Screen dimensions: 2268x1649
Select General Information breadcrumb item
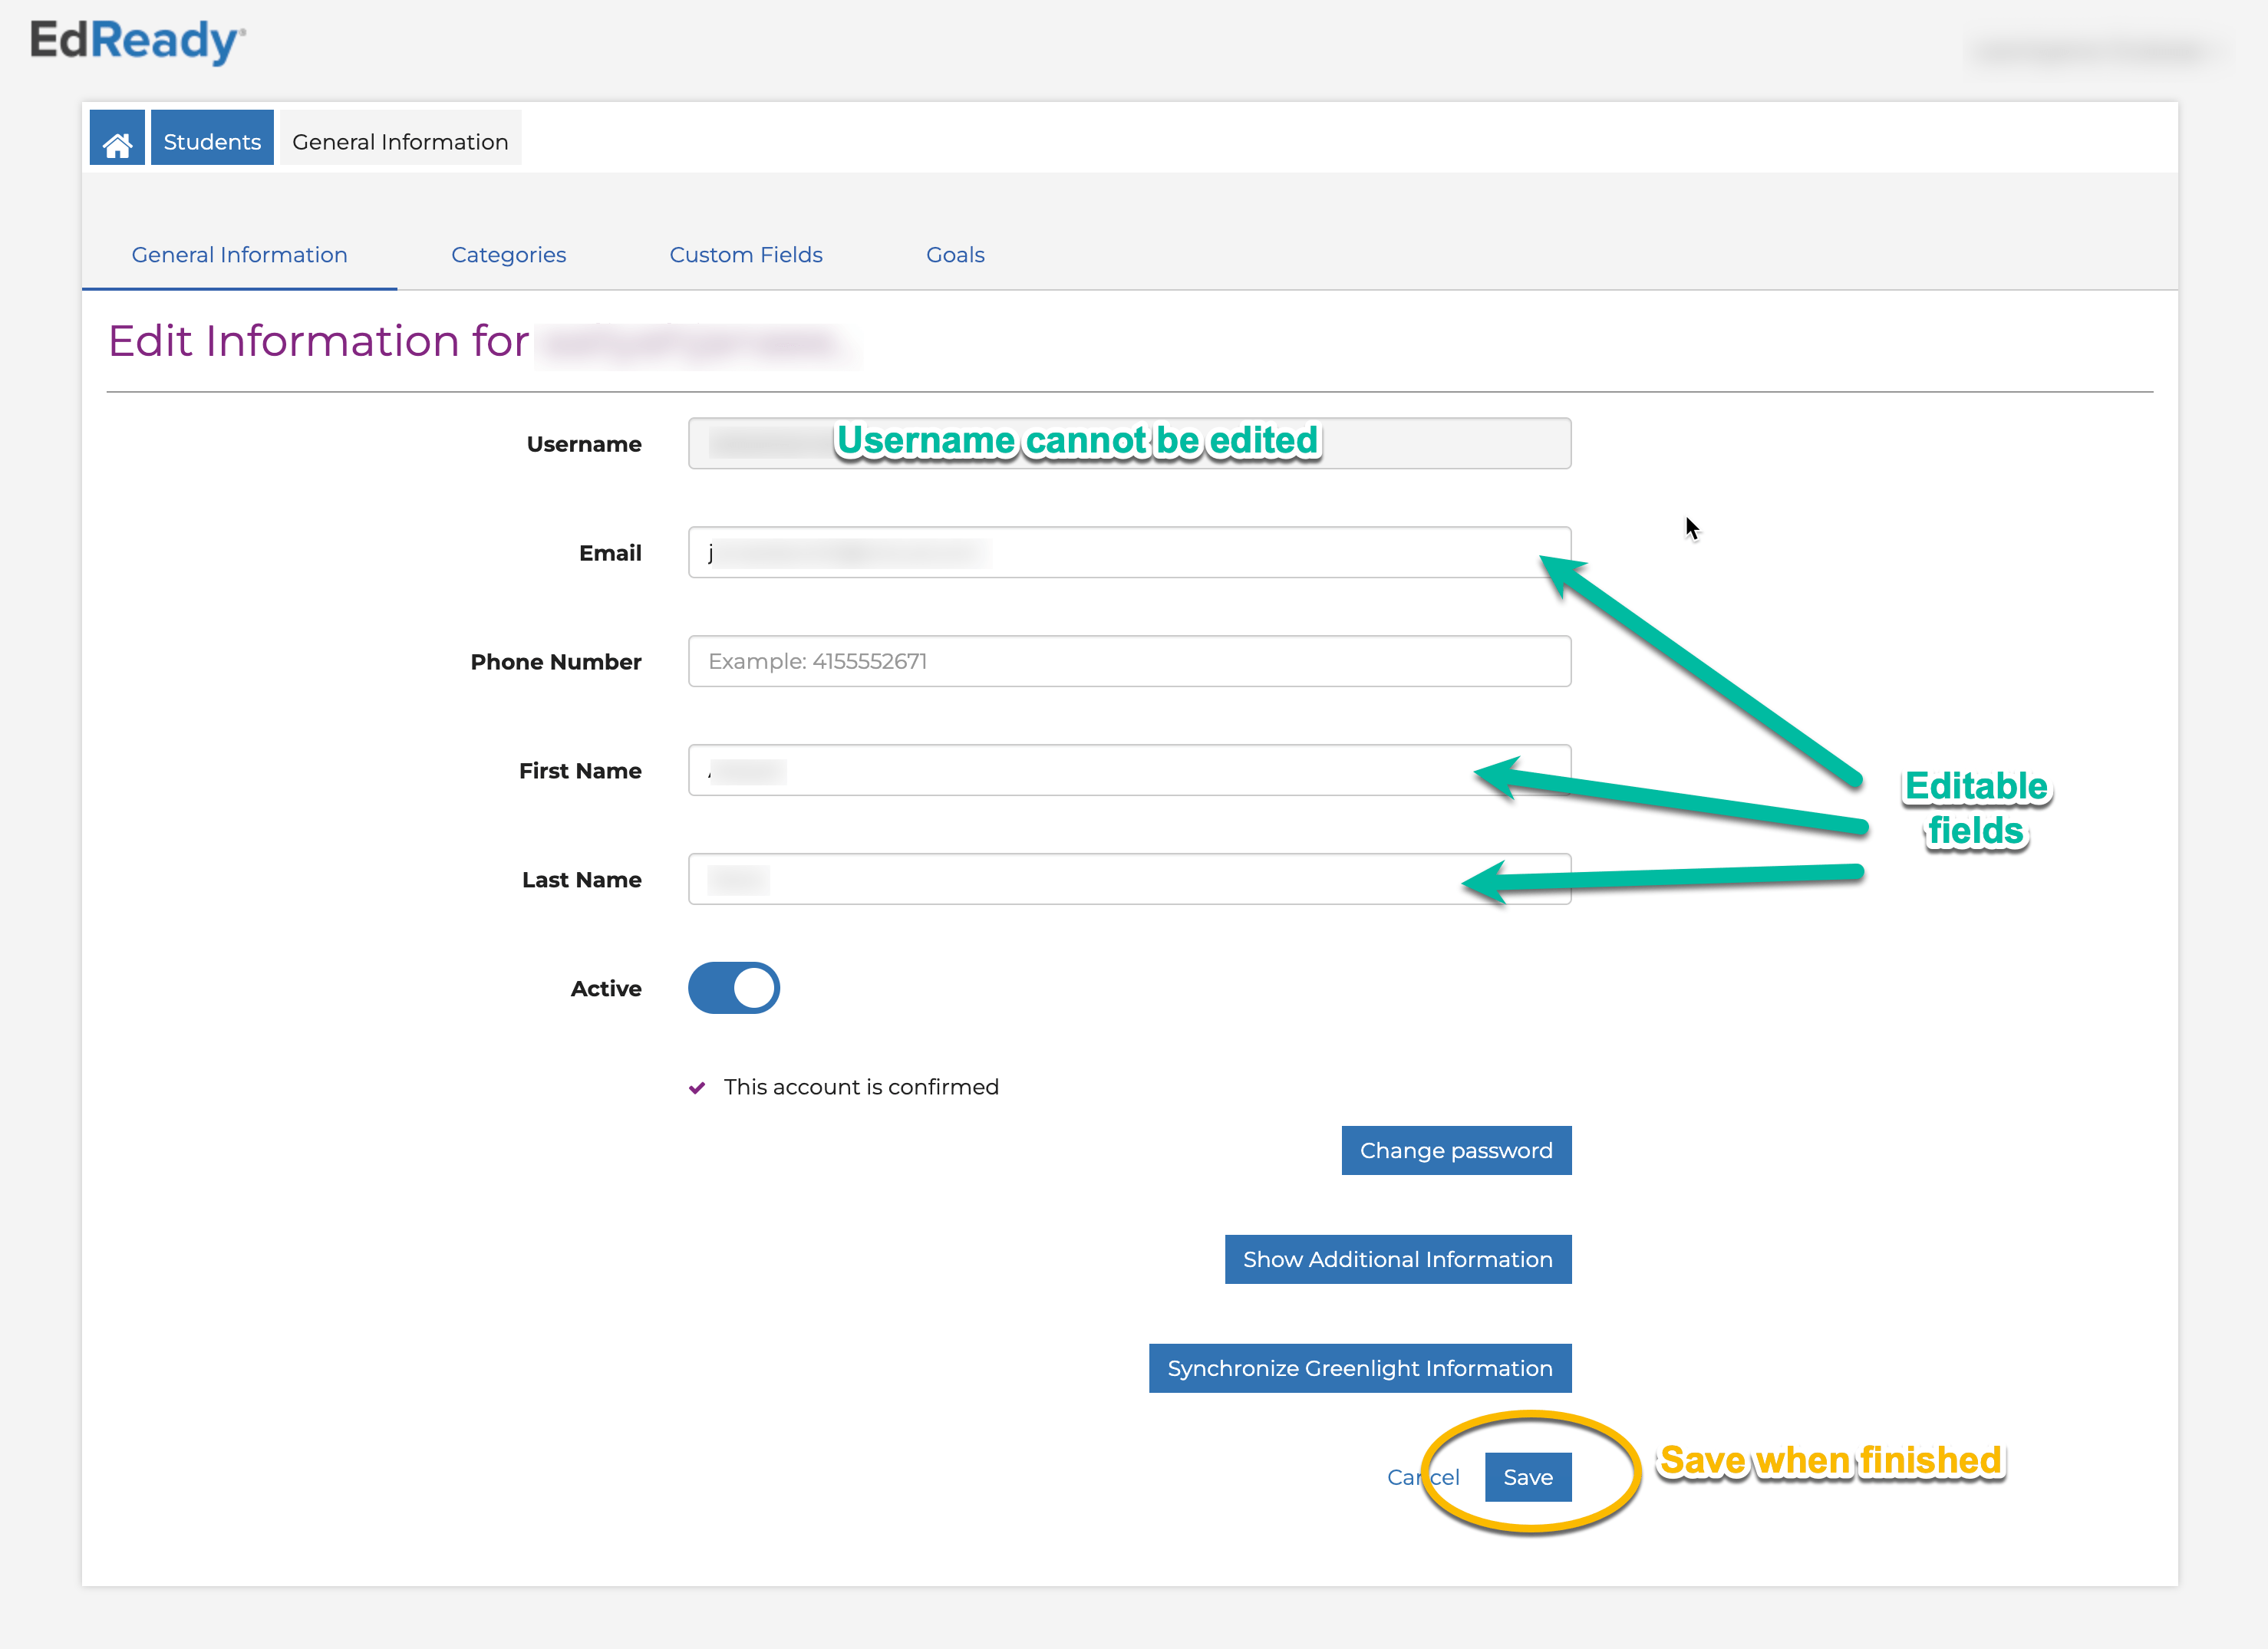[400, 142]
